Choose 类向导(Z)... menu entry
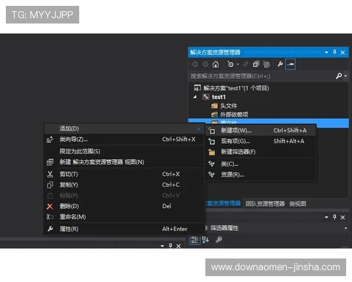Image resolution: width=352 pixels, height=282 pixels. (124, 139)
